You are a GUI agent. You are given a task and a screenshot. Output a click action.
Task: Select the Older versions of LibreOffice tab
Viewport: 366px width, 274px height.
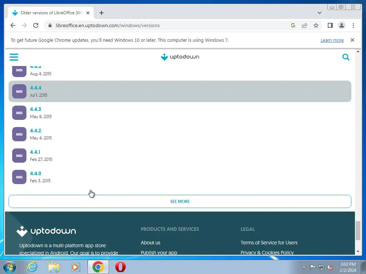pyautogui.click(x=50, y=13)
